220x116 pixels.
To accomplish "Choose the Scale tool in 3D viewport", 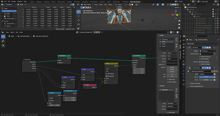I will 78,28.
